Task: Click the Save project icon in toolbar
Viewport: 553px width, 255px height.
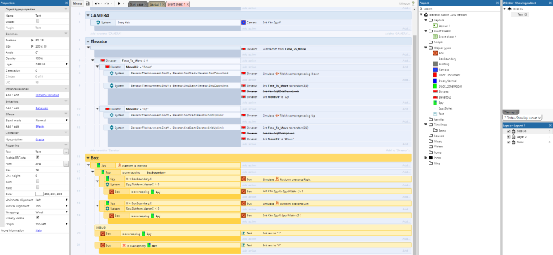Action: pyautogui.click(x=88, y=3)
